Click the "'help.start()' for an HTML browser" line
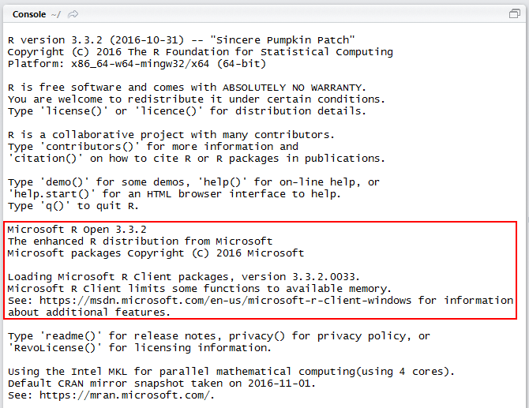Image resolution: width=529 pixels, height=408 pixels. (174, 194)
